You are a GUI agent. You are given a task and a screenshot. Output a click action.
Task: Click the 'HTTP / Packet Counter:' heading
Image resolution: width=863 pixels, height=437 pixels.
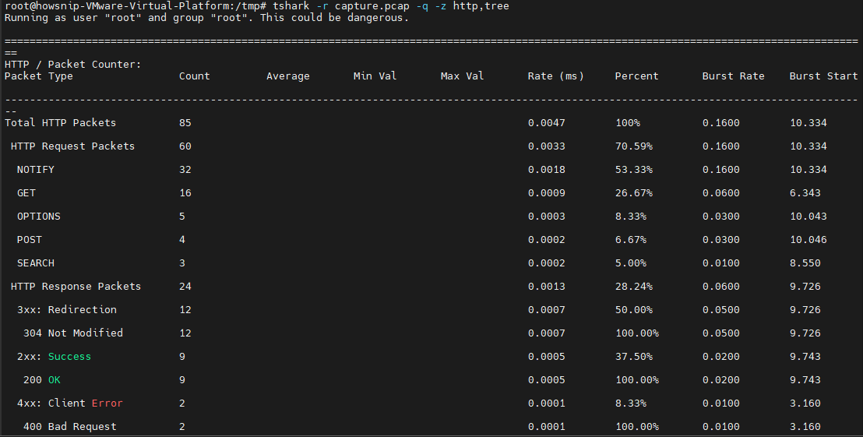(72, 65)
